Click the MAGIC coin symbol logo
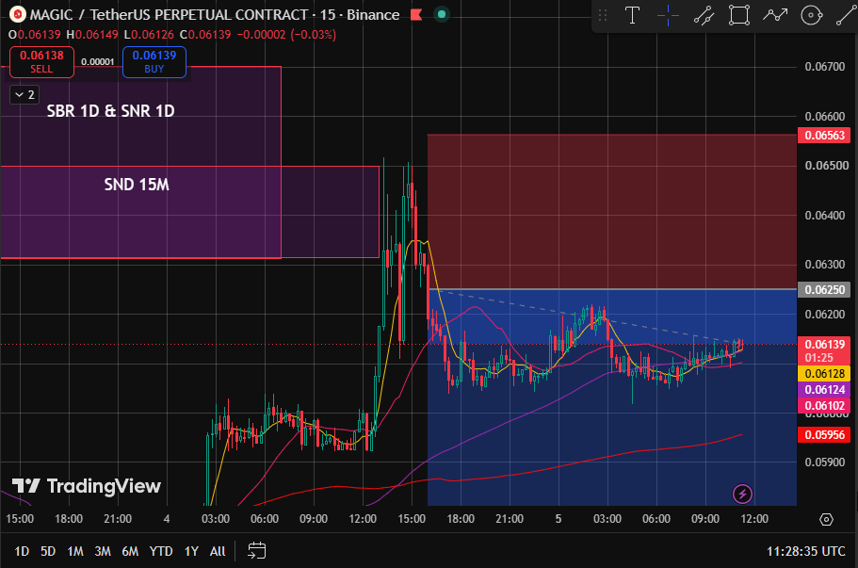Image resolution: width=858 pixels, height=568 pixels. pos(18,15)
